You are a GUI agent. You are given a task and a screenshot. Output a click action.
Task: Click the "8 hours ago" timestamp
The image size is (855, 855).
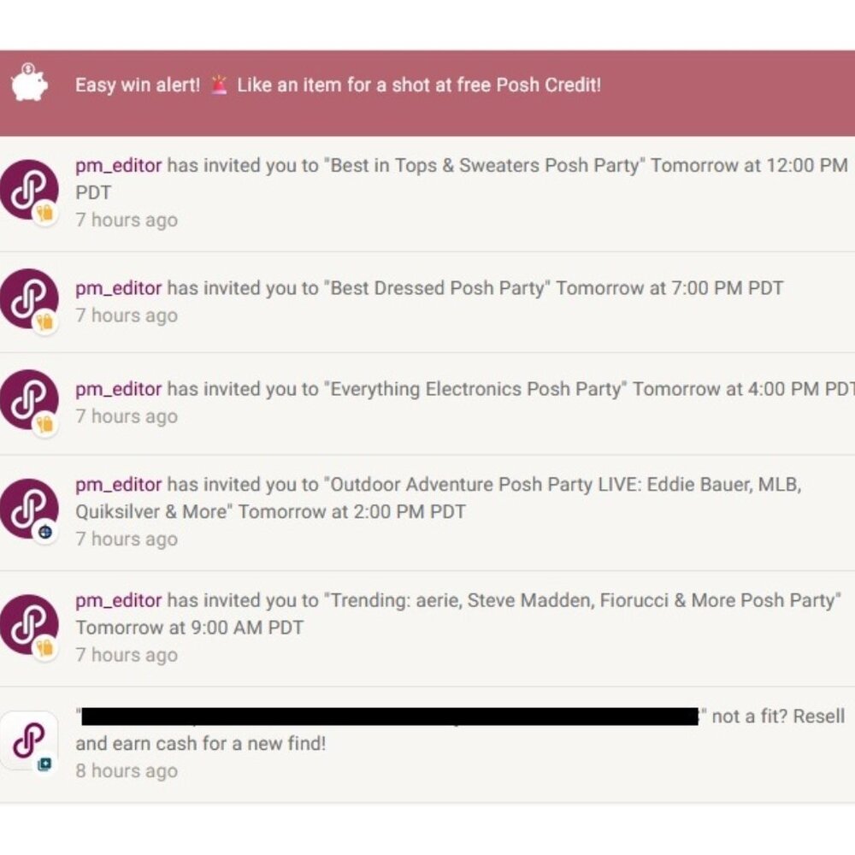tap(127, 771)
